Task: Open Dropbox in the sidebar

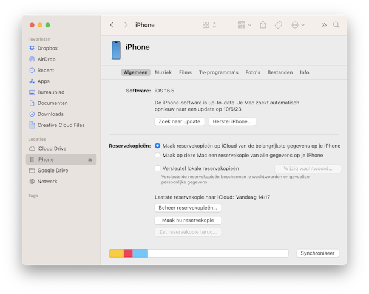Action: (43, 49)
